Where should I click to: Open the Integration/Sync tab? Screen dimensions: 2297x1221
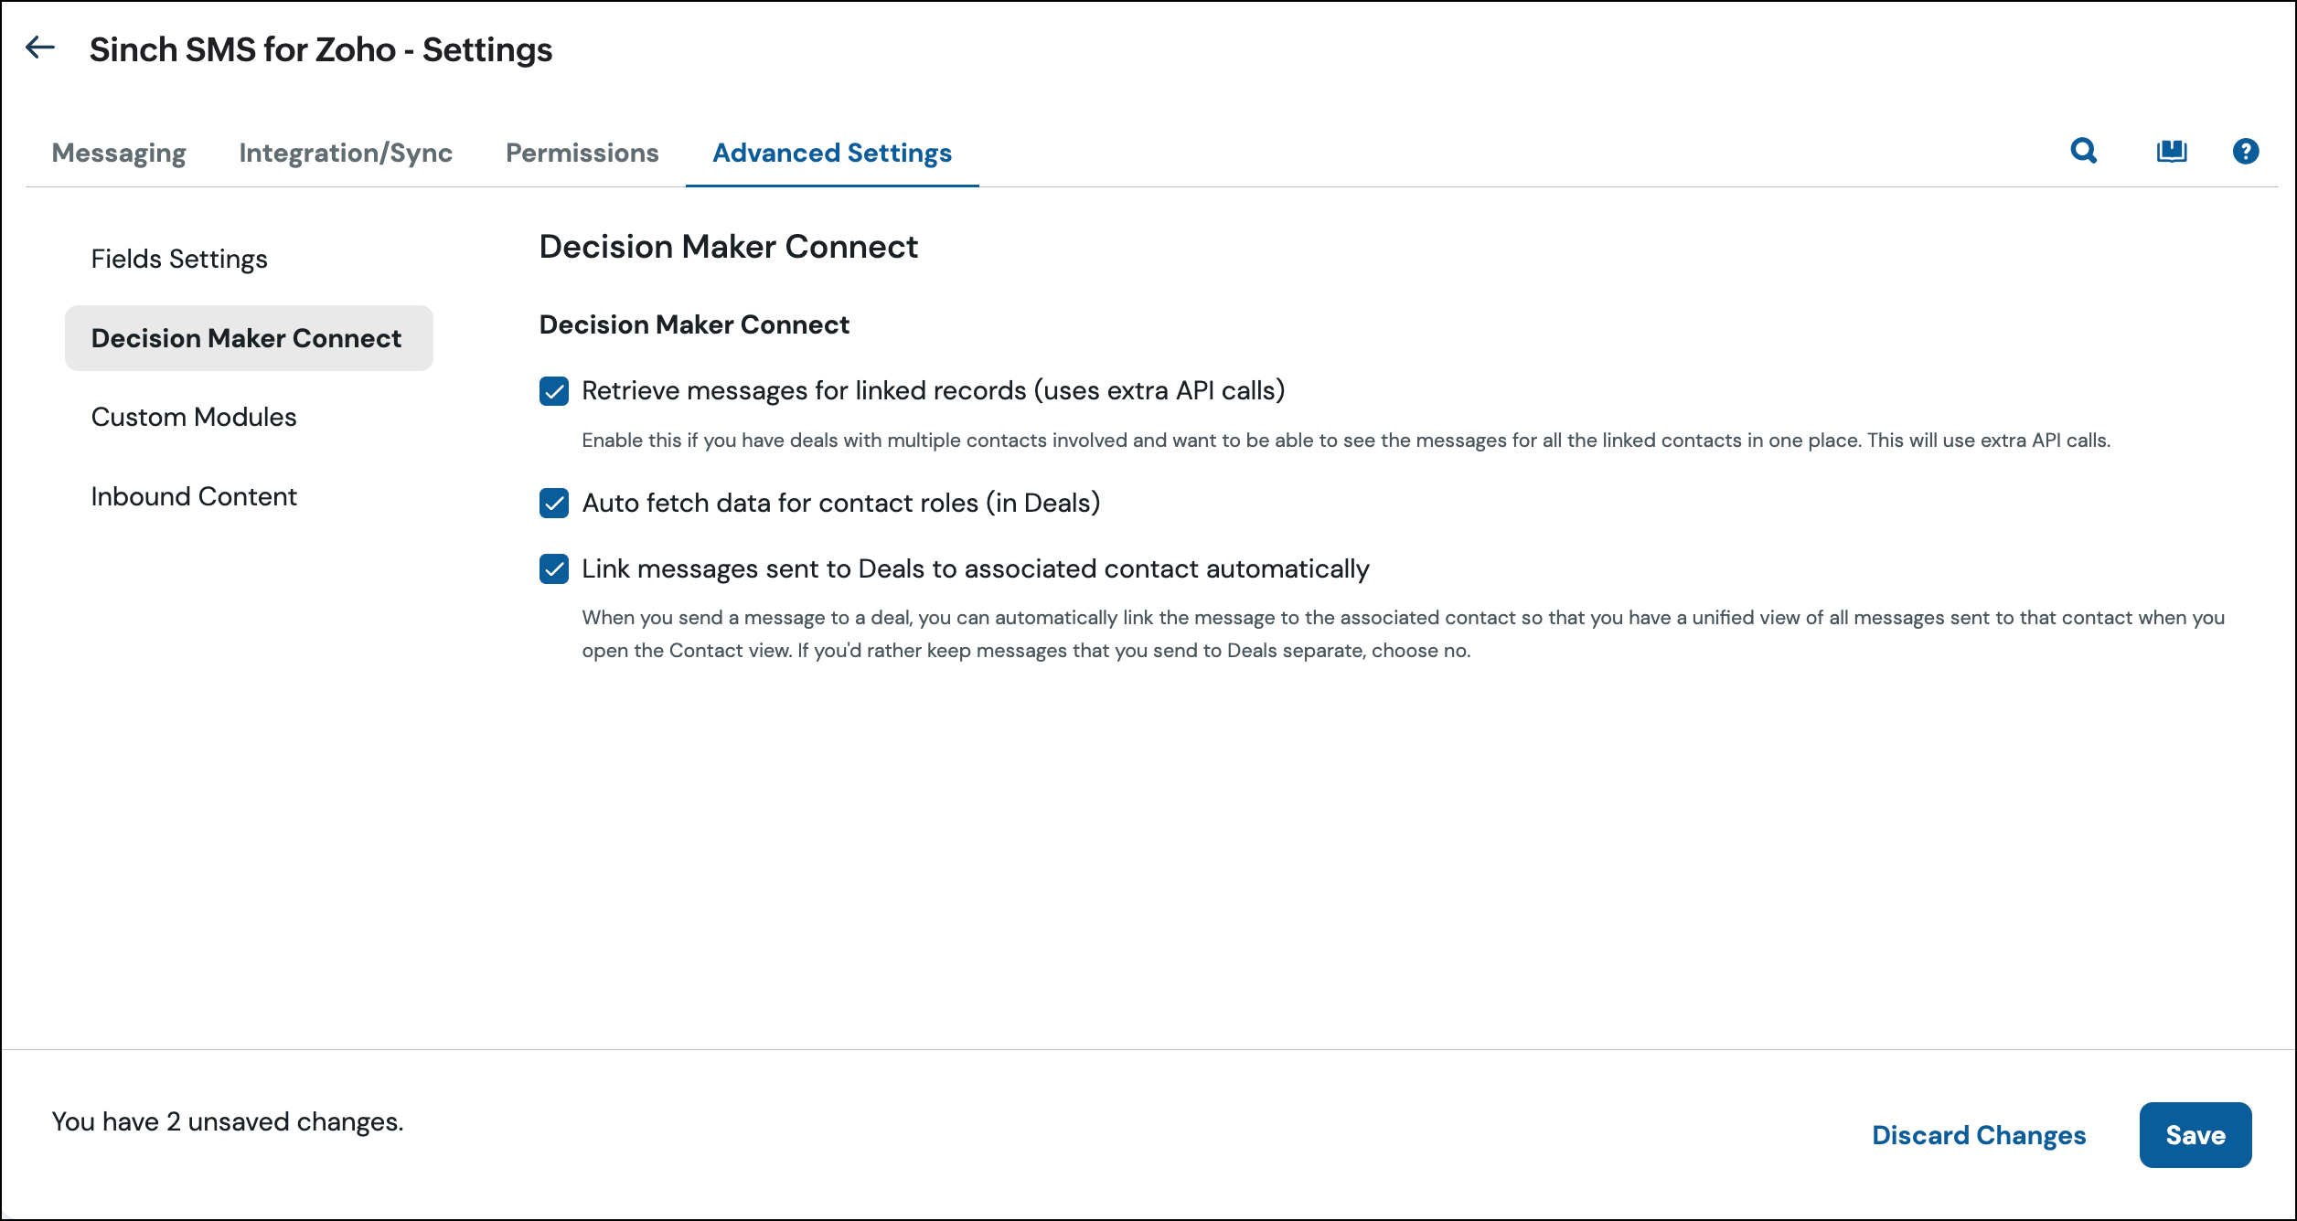[346, 153]
